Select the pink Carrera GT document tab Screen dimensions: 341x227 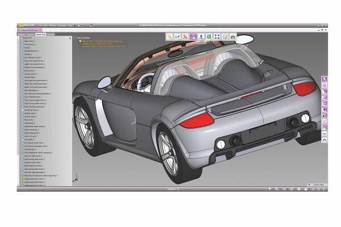coord(30,30)
